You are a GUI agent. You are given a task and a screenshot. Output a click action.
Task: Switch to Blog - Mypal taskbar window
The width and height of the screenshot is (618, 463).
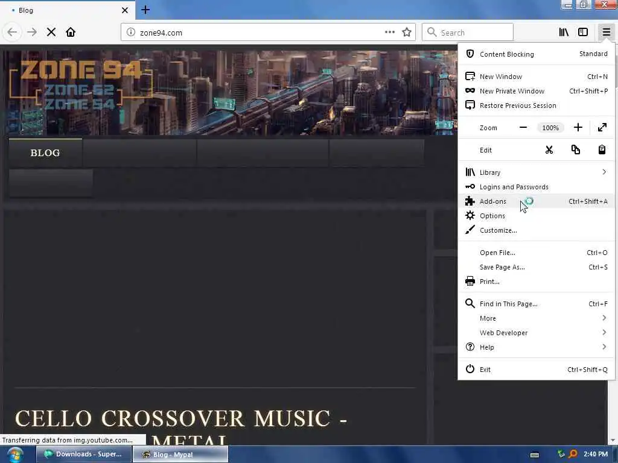click(180, 455)
